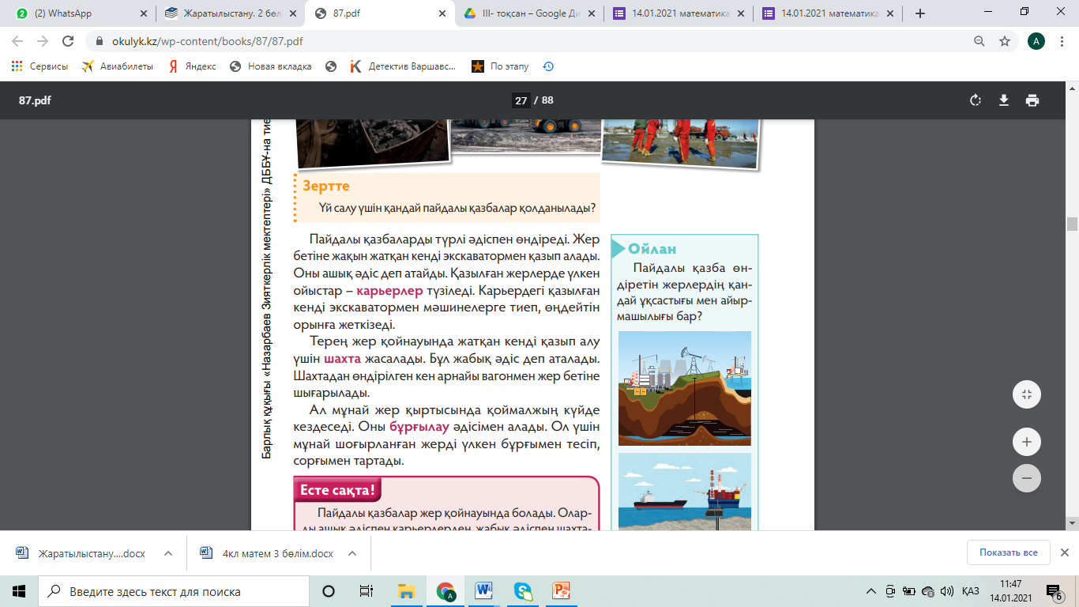Switch to the WhatsApp tab
The height and width of the screenshot is (607, 1079).
tap(78, 13)
